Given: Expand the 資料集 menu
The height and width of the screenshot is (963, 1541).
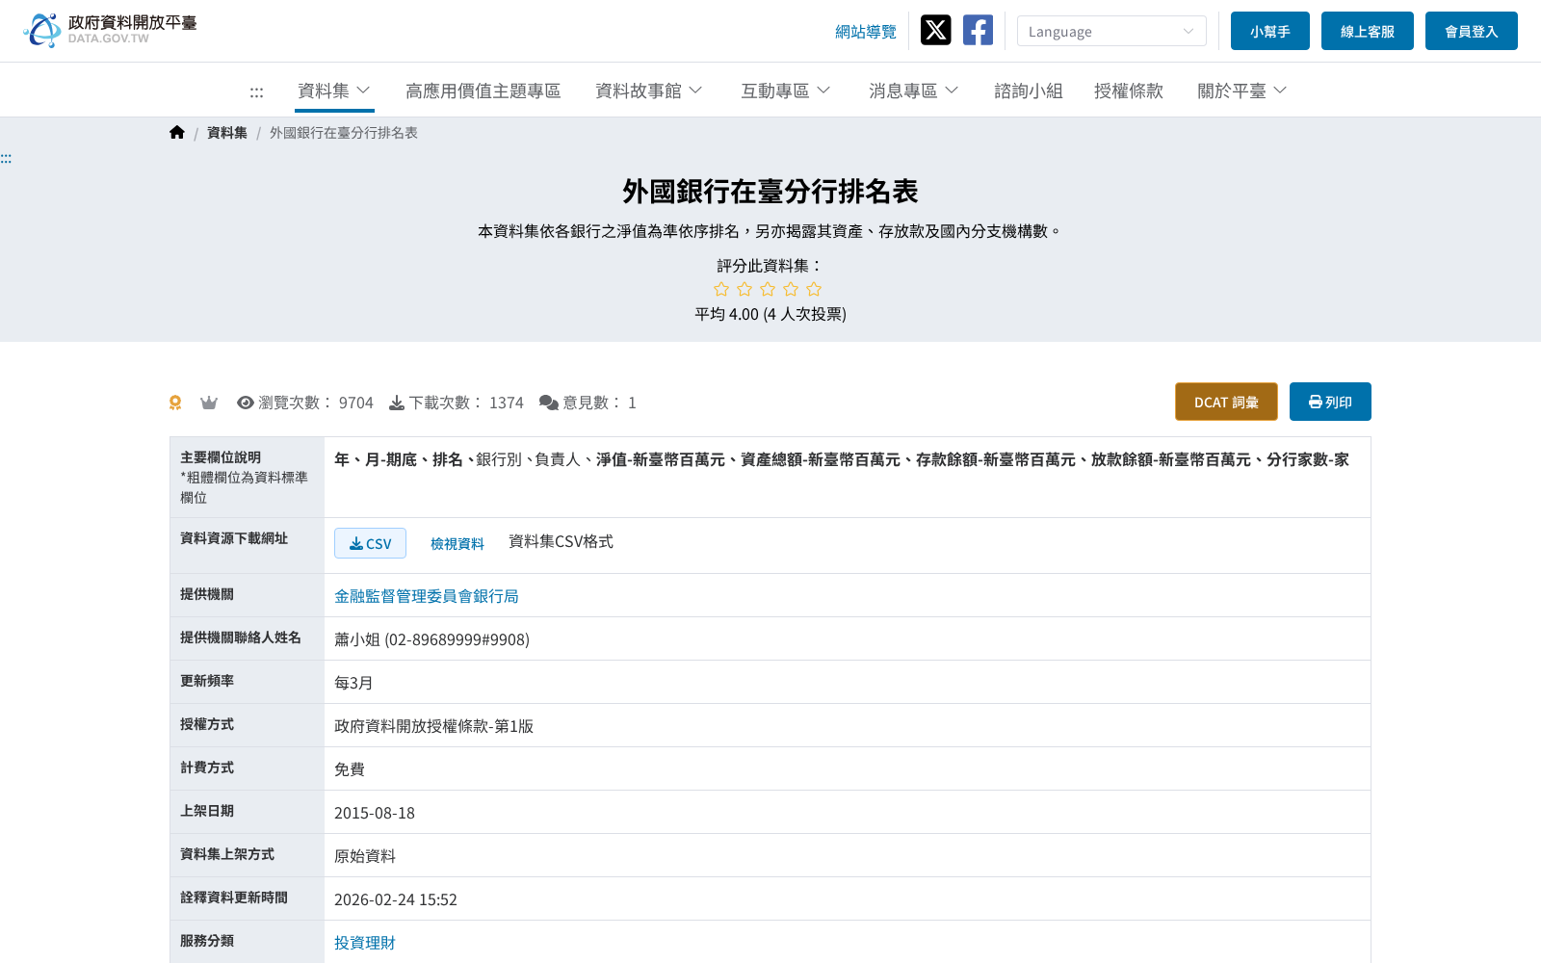Looking at the screenshot, I should [x=334, y=91].
